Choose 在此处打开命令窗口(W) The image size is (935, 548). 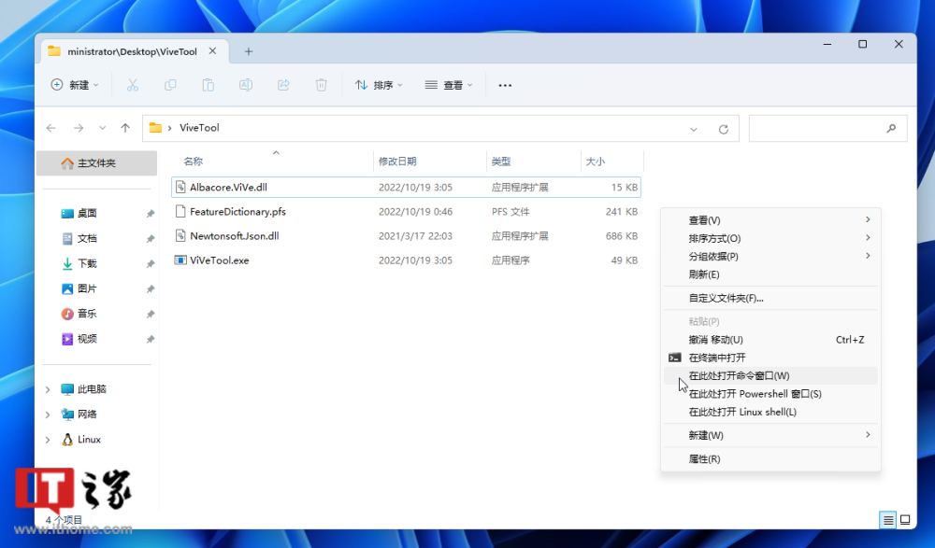point(770,376)
